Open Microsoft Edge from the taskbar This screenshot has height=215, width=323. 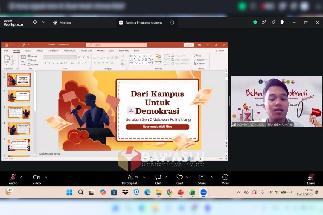click(x=147, y=192)
